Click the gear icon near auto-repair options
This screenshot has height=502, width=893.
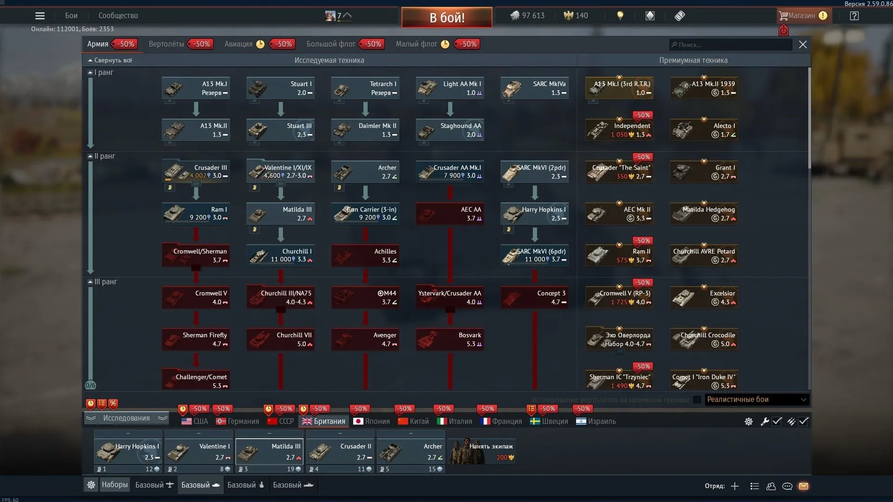[748, 422]
